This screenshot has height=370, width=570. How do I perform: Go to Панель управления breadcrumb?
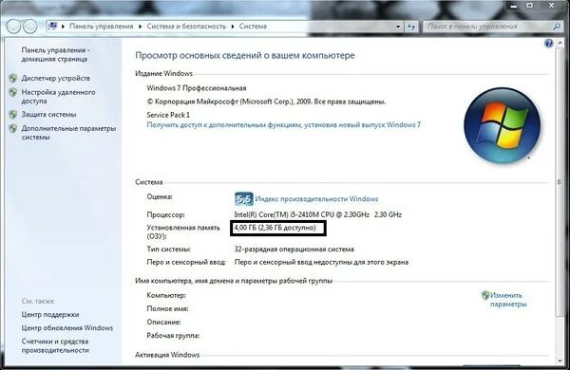click(102, 27)
